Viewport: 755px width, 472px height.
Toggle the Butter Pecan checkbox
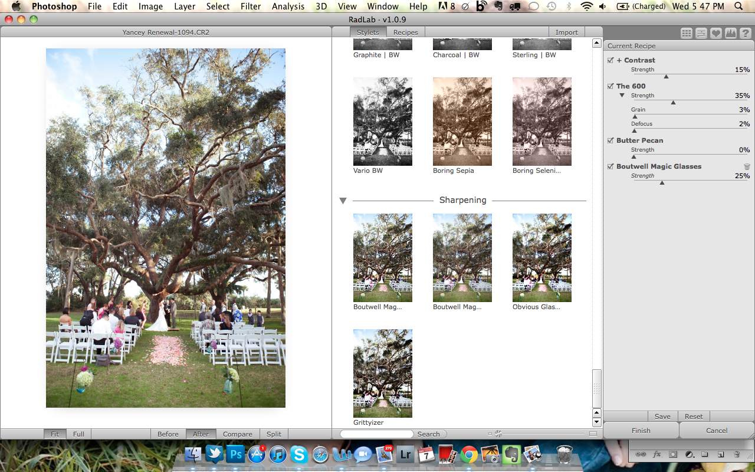tap(610, 140)
